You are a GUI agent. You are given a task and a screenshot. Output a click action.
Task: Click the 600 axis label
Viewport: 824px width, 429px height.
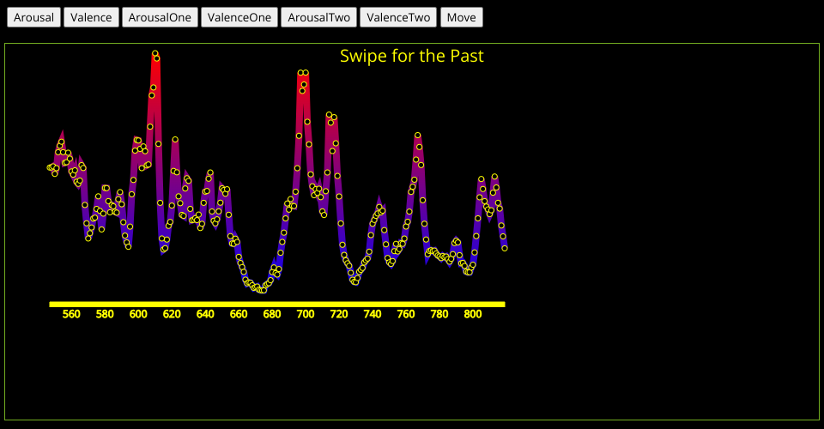(x=138, y=315)
